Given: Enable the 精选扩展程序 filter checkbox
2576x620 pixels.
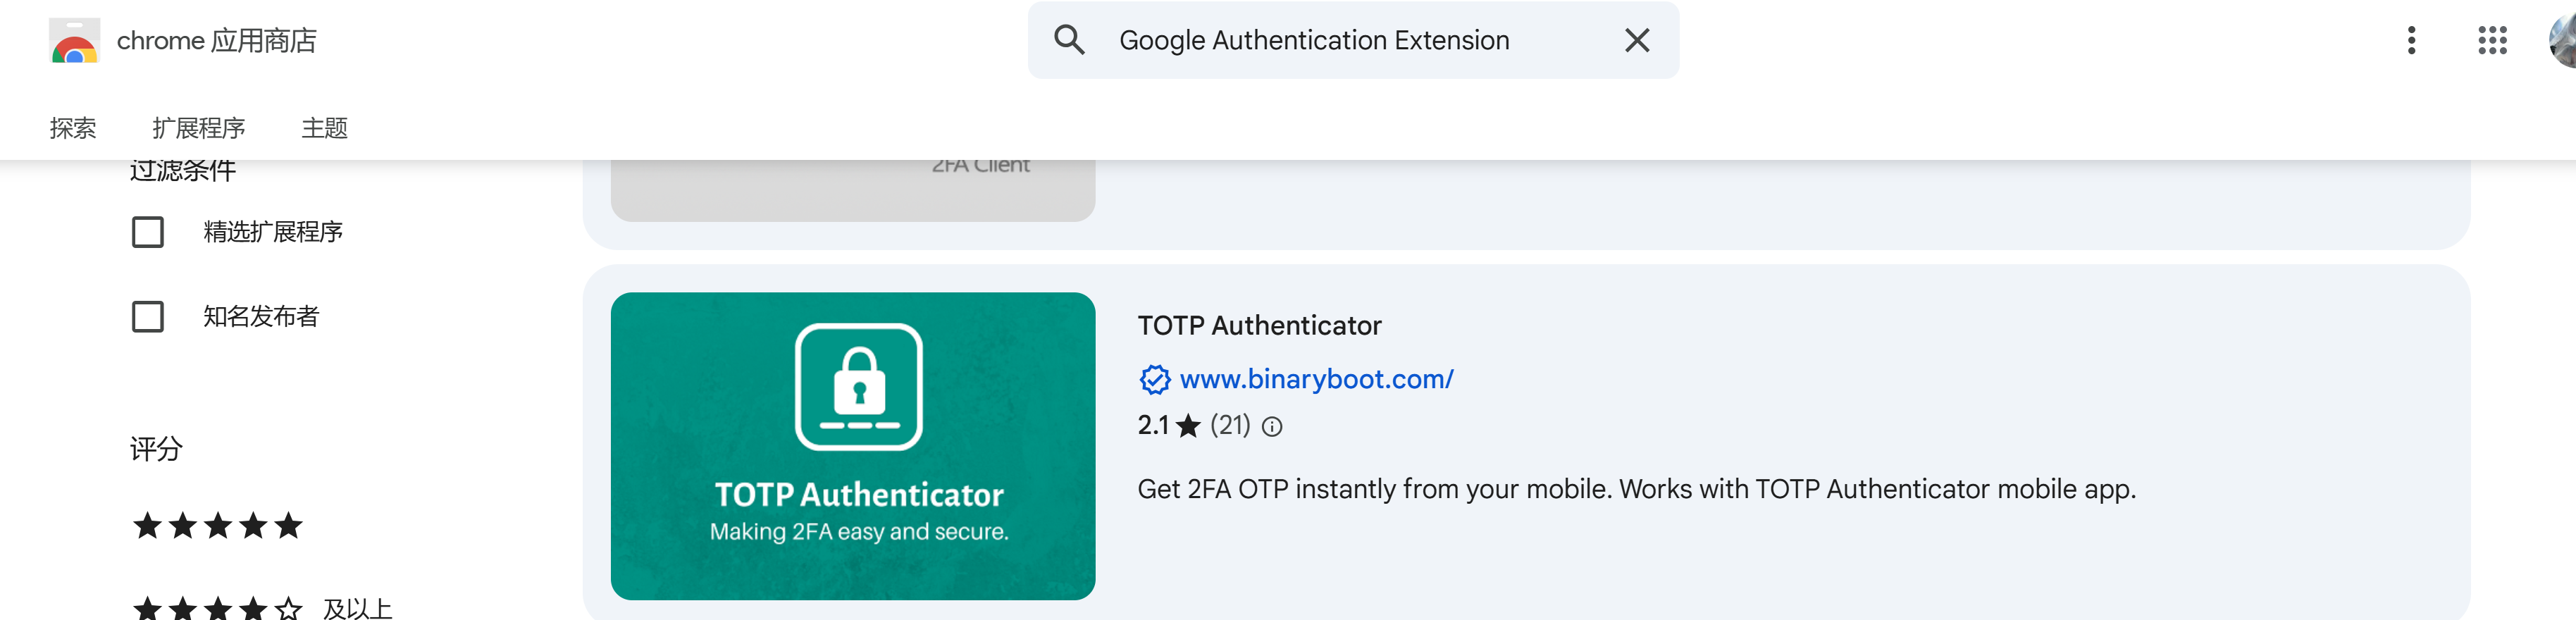Looking at the screenshot, I should (x=148, y=232).
